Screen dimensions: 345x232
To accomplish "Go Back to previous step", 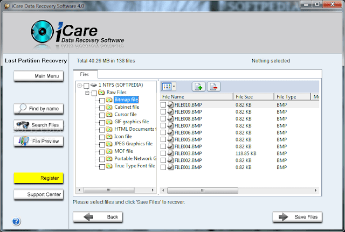I will (98, 217).
